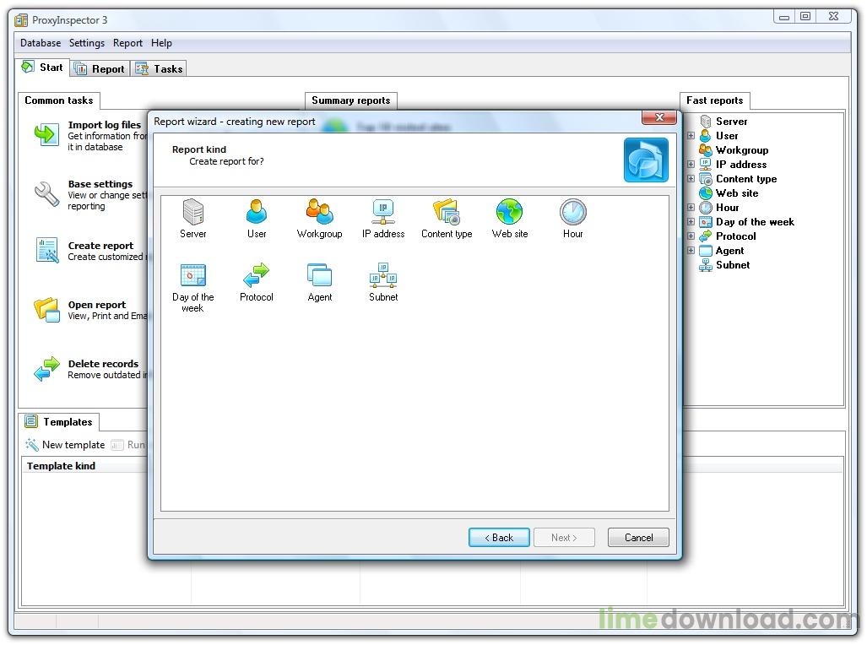Select the Fast reports tab
This screenshot has width=867, height=645.
714,100
